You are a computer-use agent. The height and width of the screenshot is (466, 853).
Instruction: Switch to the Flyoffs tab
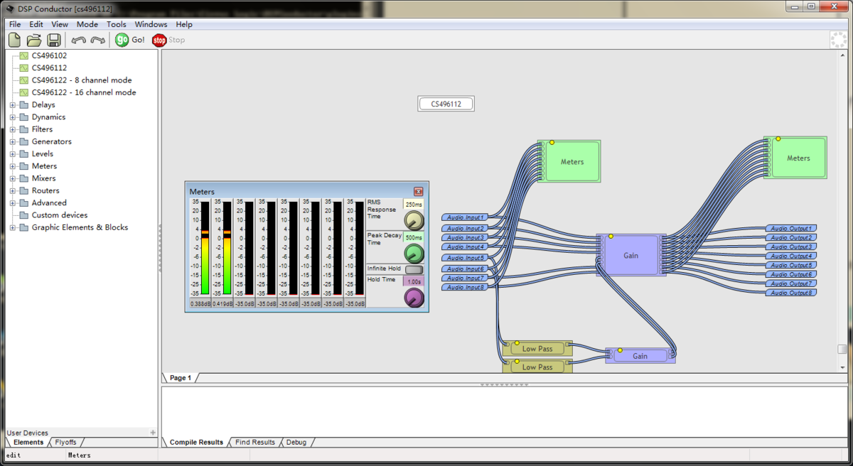[x=65, y=443]
